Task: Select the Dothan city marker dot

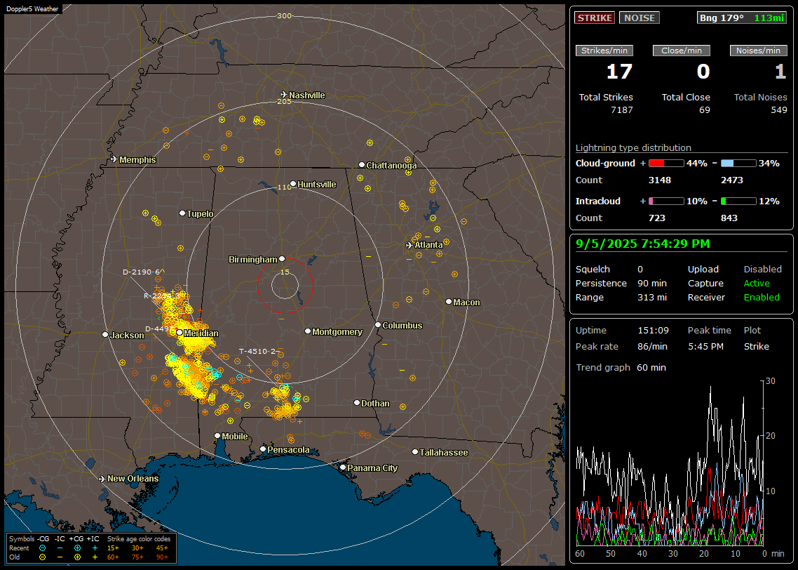Action: [x=357, y=402]
